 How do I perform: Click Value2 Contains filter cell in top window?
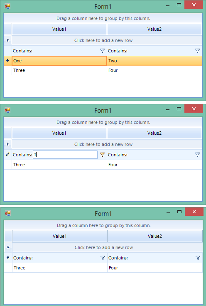154,51
